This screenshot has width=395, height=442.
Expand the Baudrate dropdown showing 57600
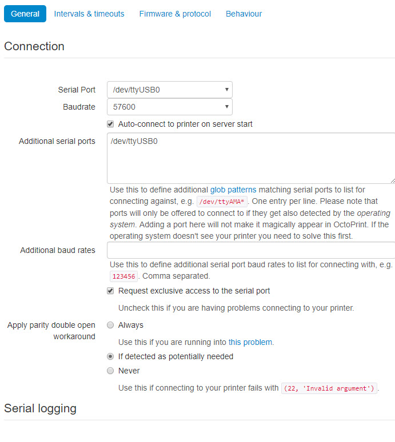point(170,107)
